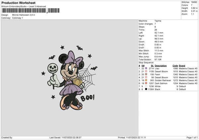
Task: Click the thread code '1342'
Action: tap(175, 74)
